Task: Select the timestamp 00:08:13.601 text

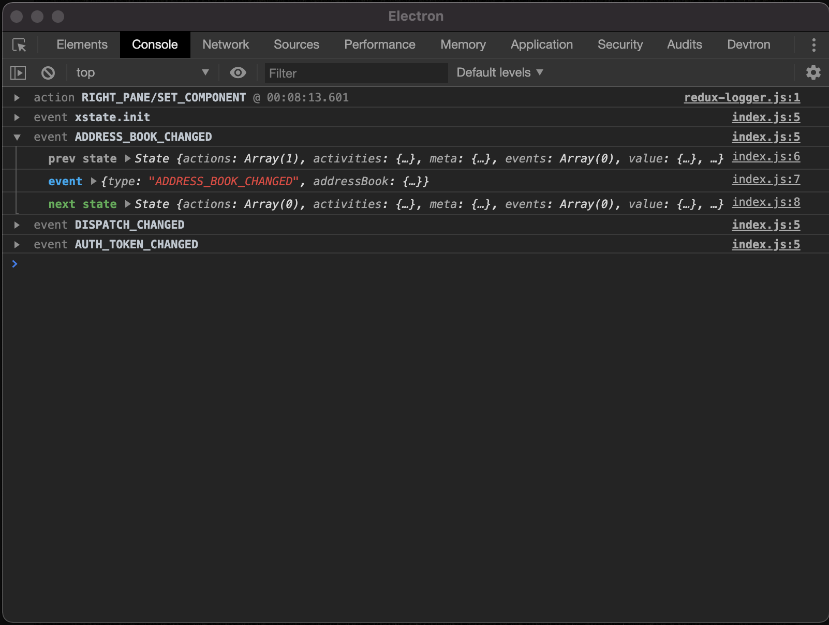Action: (x=307, y=97)
